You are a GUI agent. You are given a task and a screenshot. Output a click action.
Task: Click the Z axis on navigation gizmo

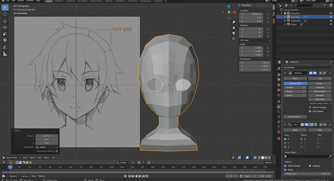tap(229, 7)
